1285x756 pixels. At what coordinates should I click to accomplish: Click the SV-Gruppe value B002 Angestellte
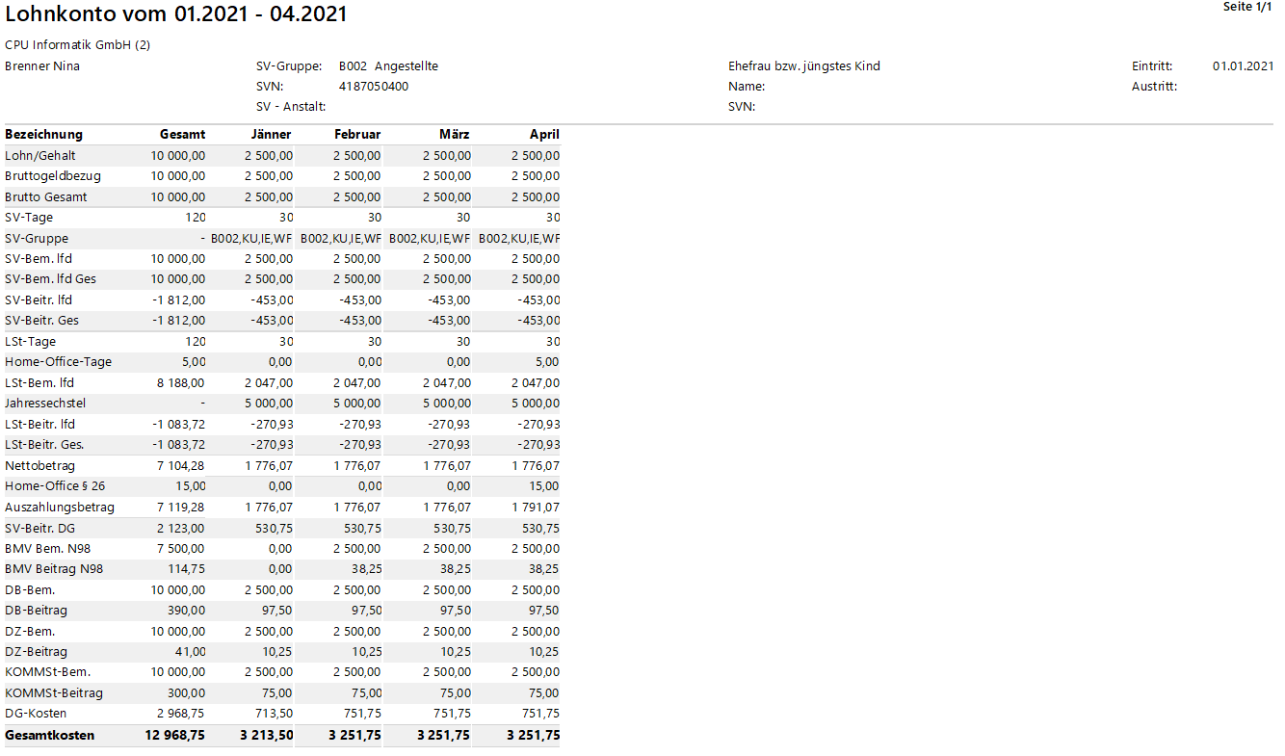point(388,66)
